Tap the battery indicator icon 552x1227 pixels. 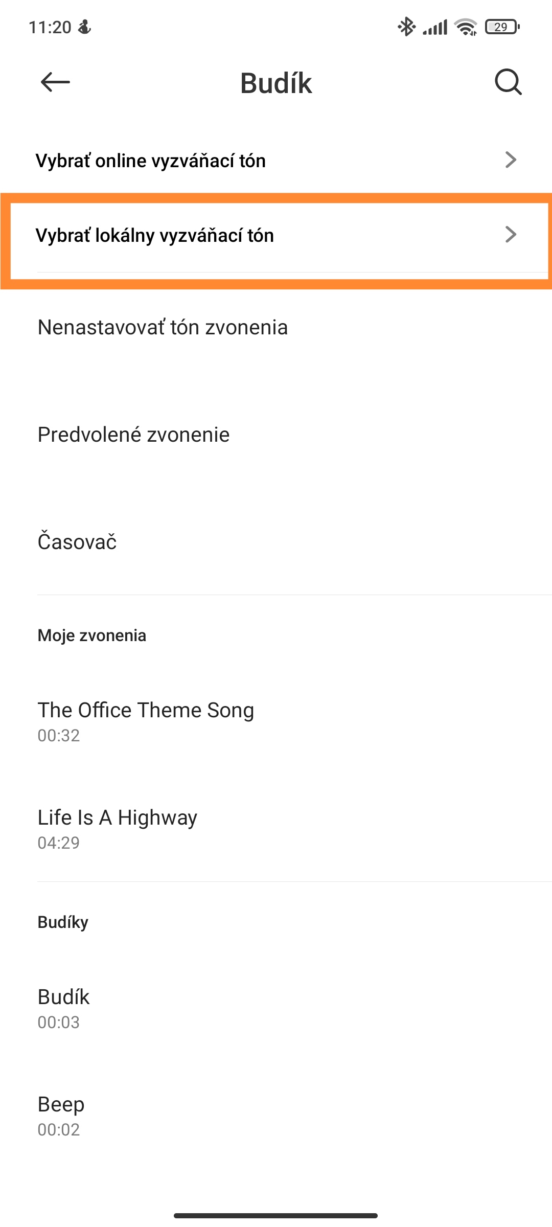pos(502,27)
